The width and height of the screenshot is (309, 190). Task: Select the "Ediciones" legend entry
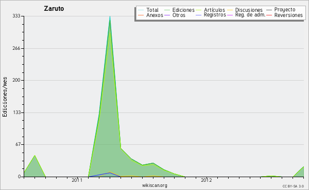pyautogui.click(x=183, y=10)
